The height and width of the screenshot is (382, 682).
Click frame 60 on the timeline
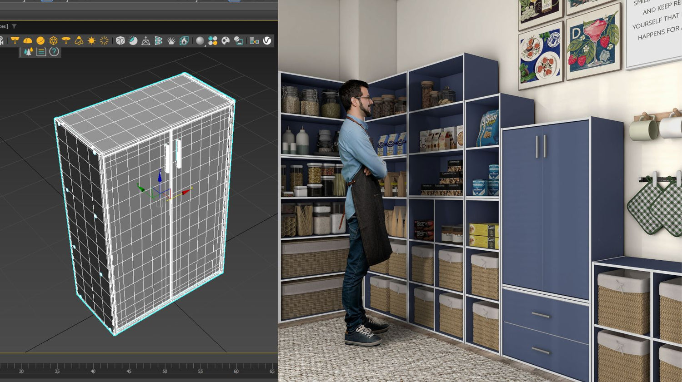pos(236,371)
